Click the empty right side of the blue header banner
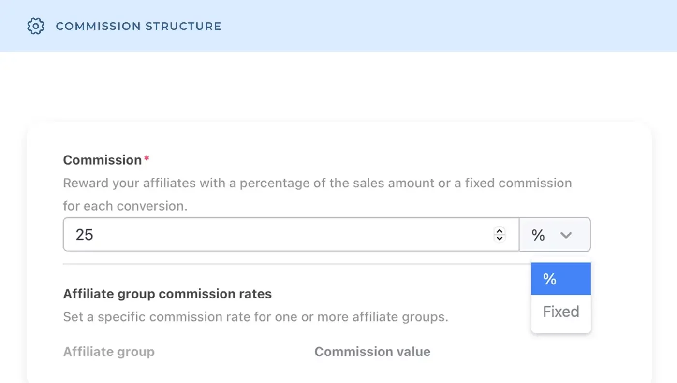The height and width of the screenshot is (383, 677). (x=450, y=26)
